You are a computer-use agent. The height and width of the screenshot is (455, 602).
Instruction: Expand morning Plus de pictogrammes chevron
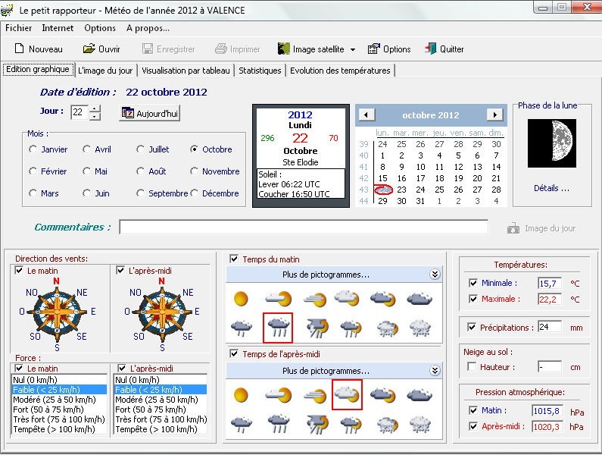click(435, 275)
